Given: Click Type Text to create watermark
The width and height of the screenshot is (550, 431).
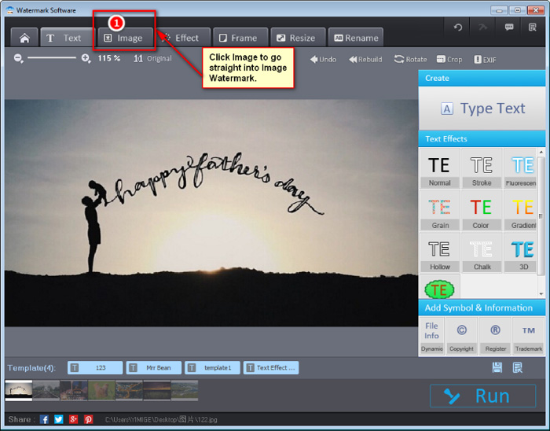Looking at the screenshot, I should 482,109.
